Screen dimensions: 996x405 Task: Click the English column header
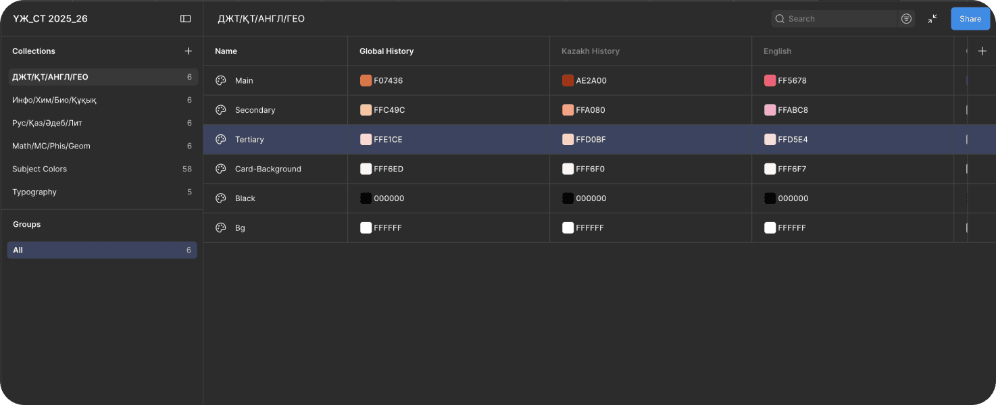tap(778, 51)
